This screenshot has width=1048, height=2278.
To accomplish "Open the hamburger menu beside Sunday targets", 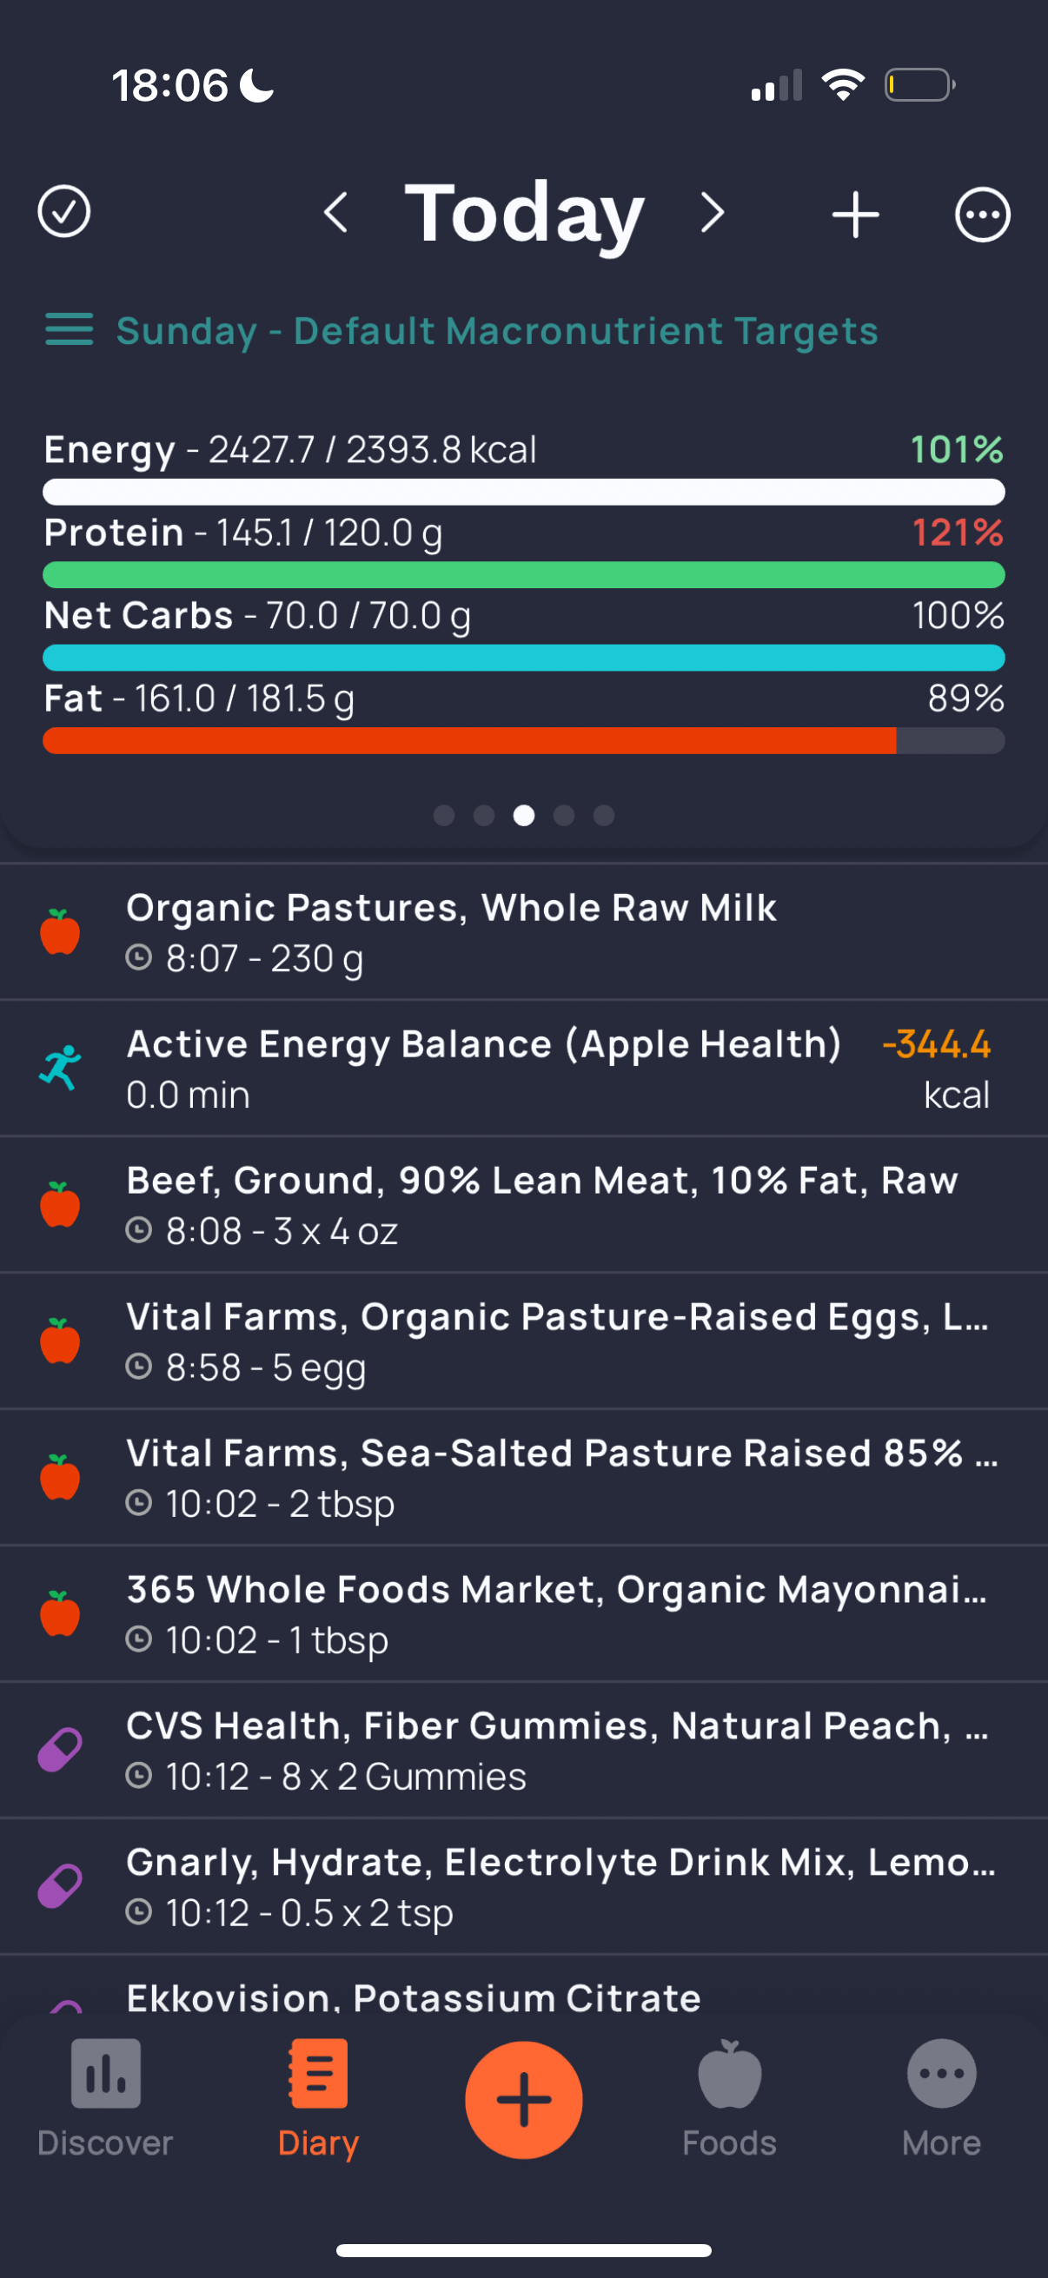I will point(69,330).
